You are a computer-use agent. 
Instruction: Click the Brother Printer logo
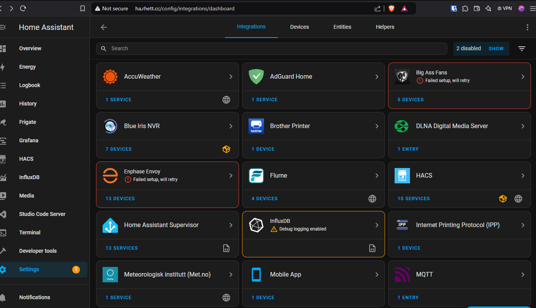click(x=256, y=126)
